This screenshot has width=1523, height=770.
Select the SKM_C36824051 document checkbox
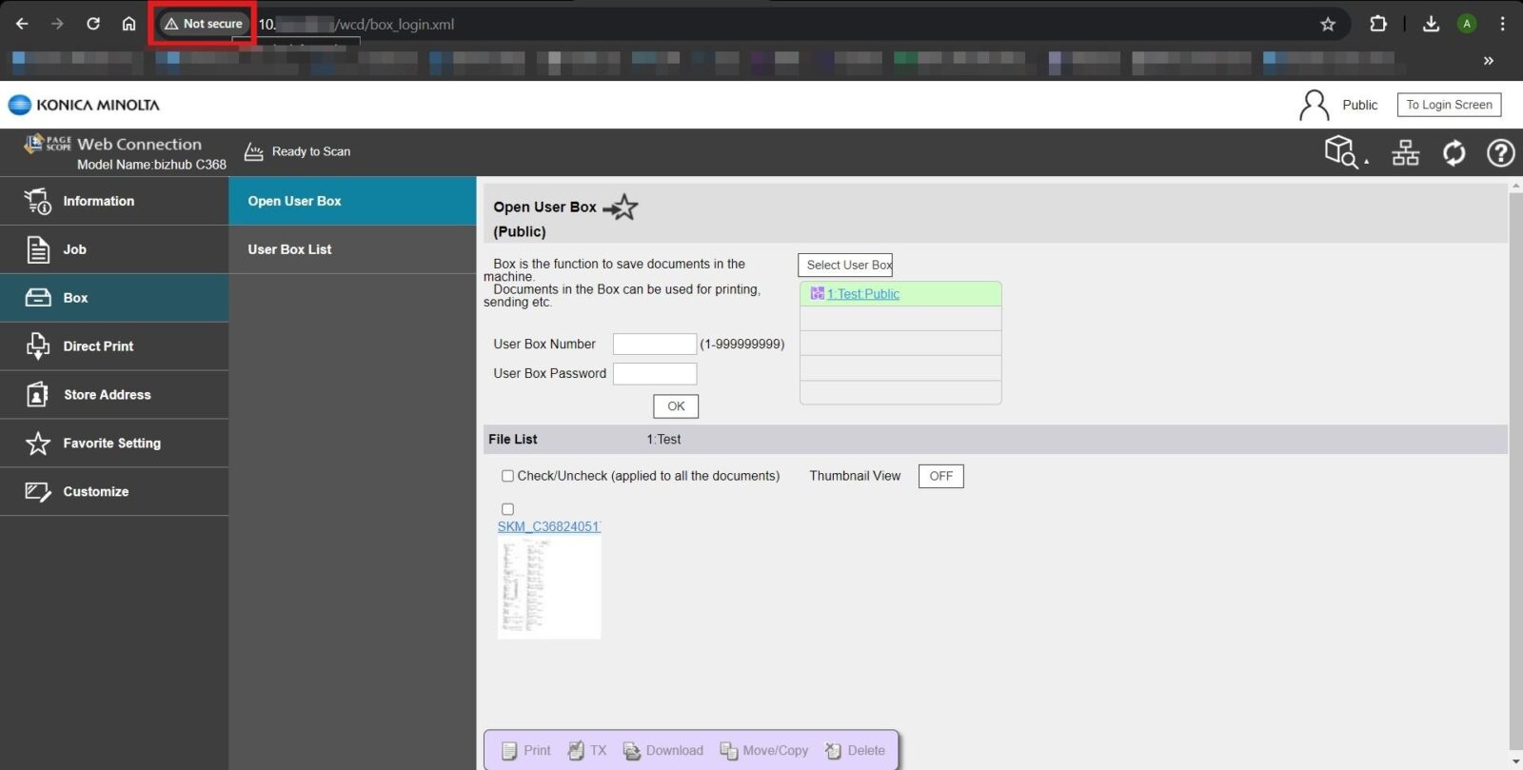click(x=507, y=509)
